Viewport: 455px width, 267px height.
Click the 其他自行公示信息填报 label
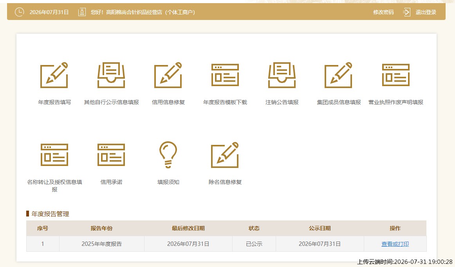click(x=111, y=102)
